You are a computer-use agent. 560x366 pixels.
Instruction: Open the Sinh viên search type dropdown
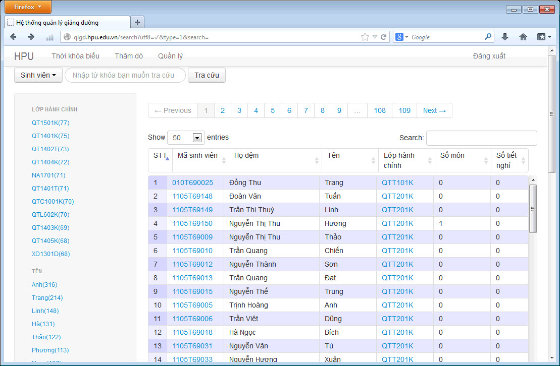[x=38, y=75]
